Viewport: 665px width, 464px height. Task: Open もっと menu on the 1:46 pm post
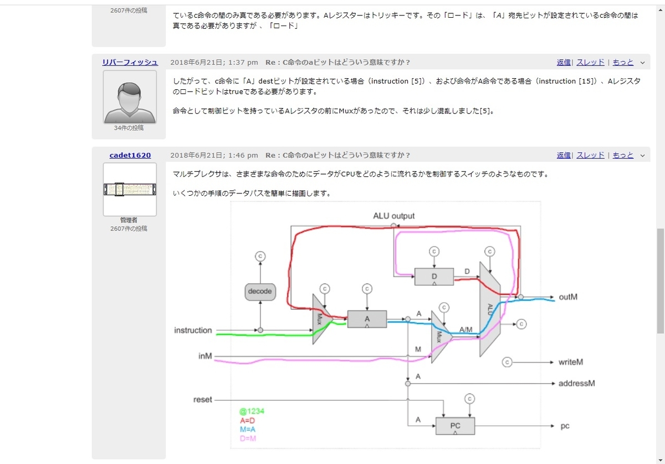tap(623, 155)
